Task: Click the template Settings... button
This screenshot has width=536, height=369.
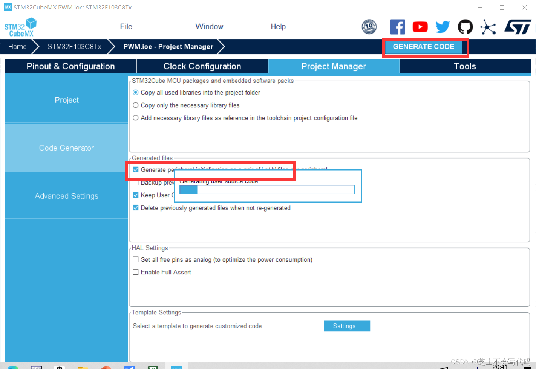Action: coord(347,326)
